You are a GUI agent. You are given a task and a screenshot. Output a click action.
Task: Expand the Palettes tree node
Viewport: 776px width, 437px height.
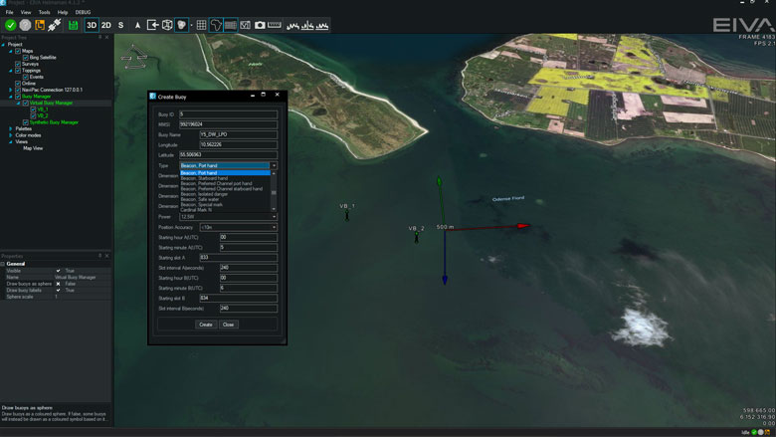(x=10, y=128)
